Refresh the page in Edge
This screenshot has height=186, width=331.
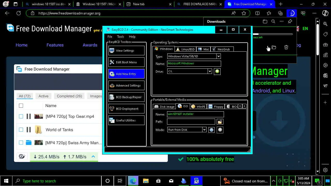pyautogui.click(x=19, y=13)
